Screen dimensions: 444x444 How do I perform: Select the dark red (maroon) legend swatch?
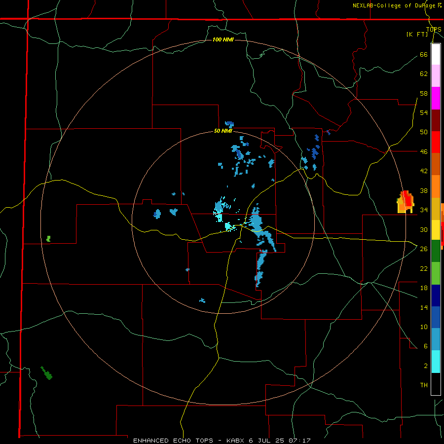[436, 120]
